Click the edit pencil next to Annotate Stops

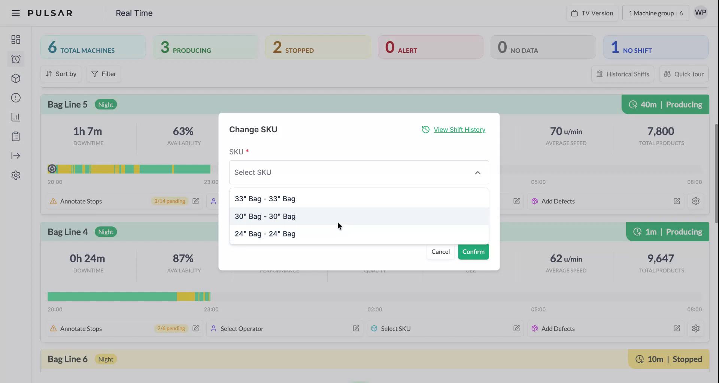tap(196, 201)
